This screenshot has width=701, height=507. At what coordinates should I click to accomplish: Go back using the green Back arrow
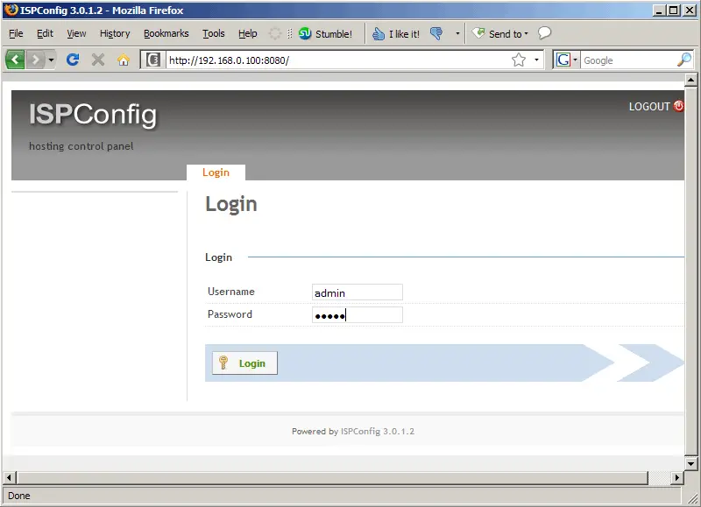[x=15, y=60]
